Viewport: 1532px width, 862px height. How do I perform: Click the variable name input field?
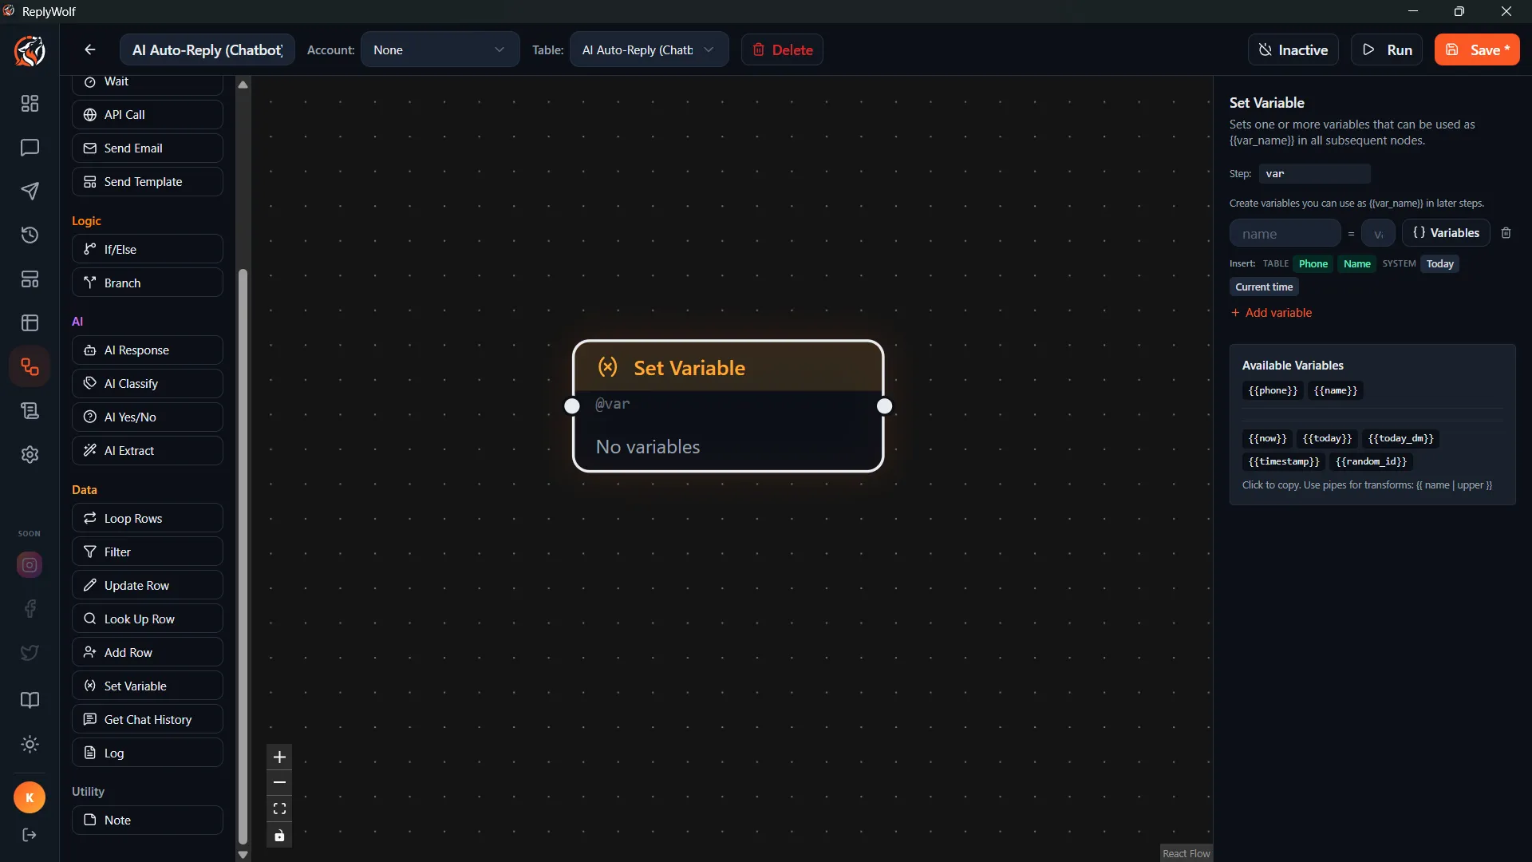pos(1285,234)
